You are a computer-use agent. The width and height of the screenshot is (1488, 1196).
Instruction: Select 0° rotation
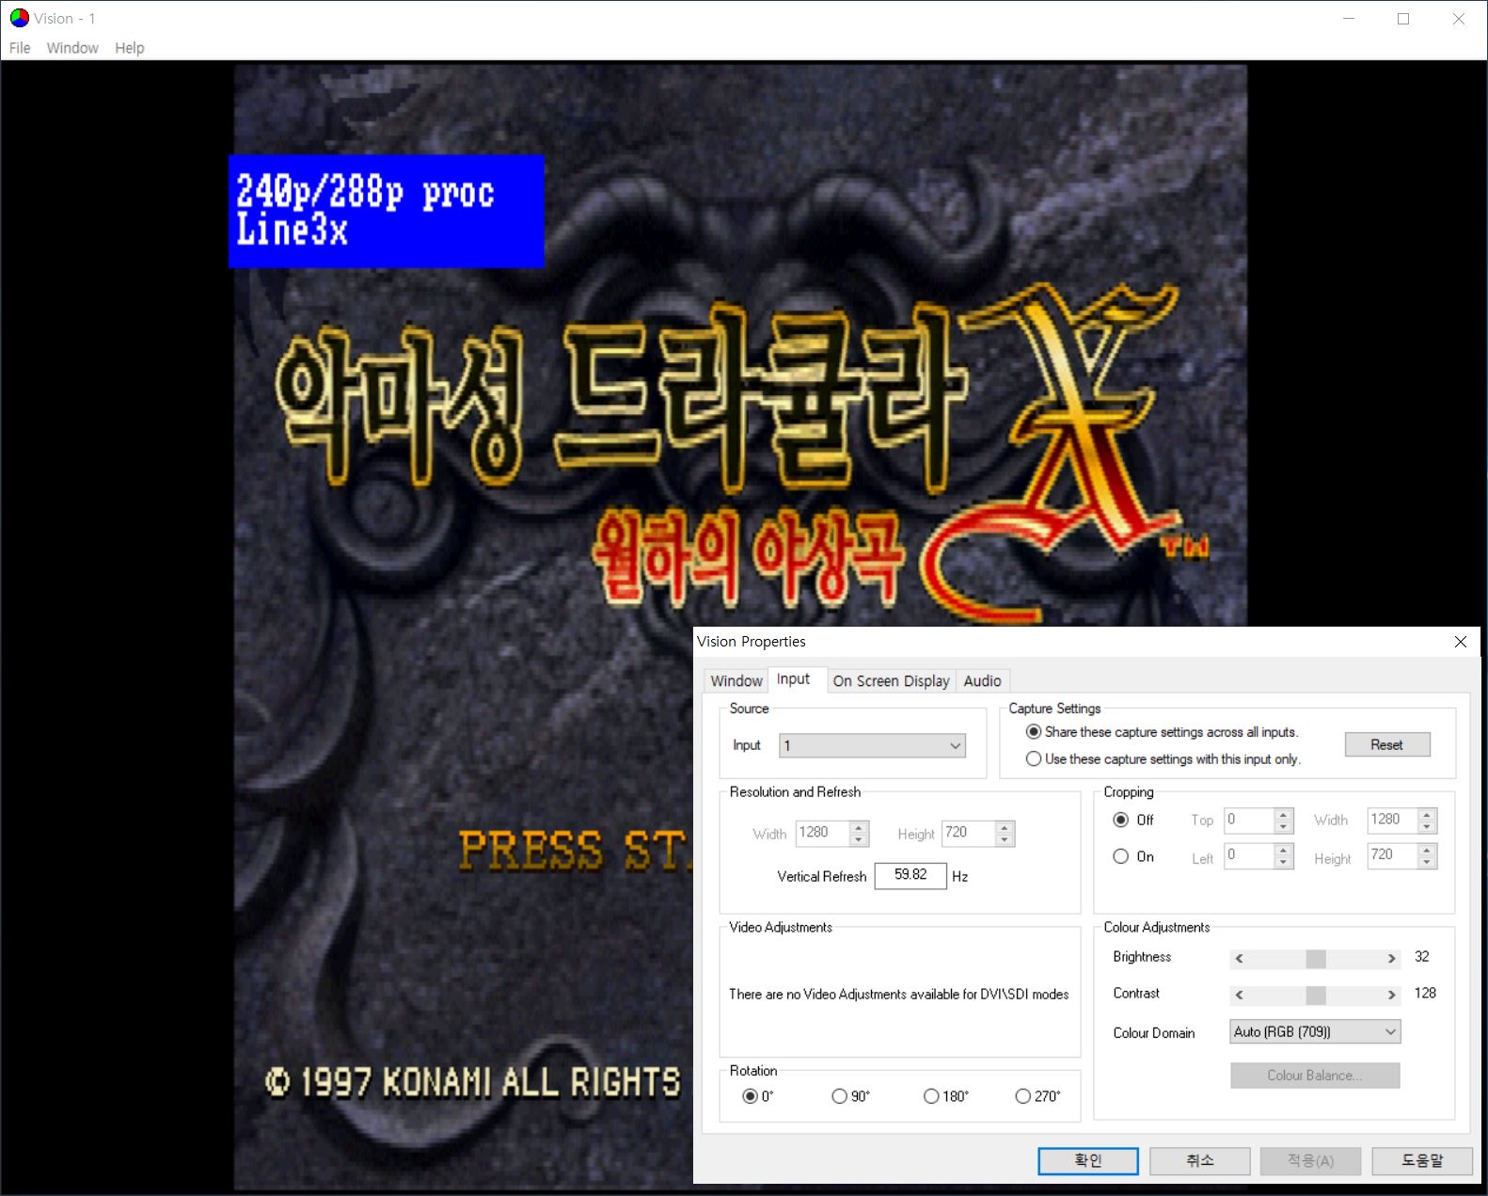click(750, 1096)
